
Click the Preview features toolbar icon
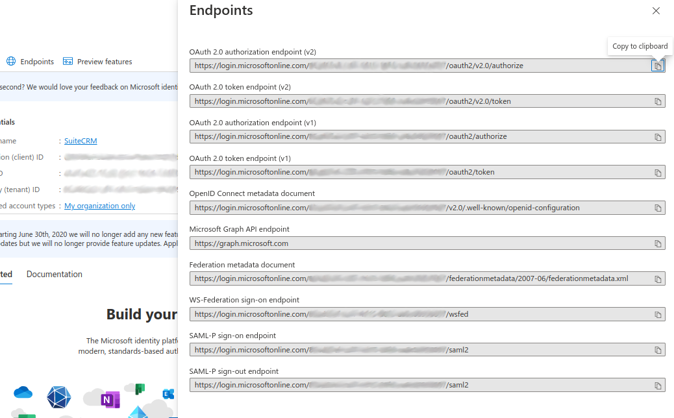coord(68,61)
